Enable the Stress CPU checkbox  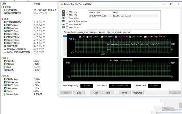tap(67, 12)
